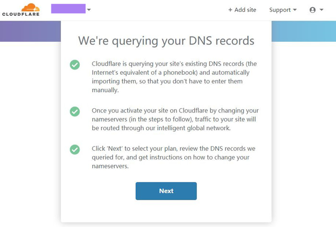Click the user account avatar icon
This screenshot has width=336, height=227.
point(312,10)
